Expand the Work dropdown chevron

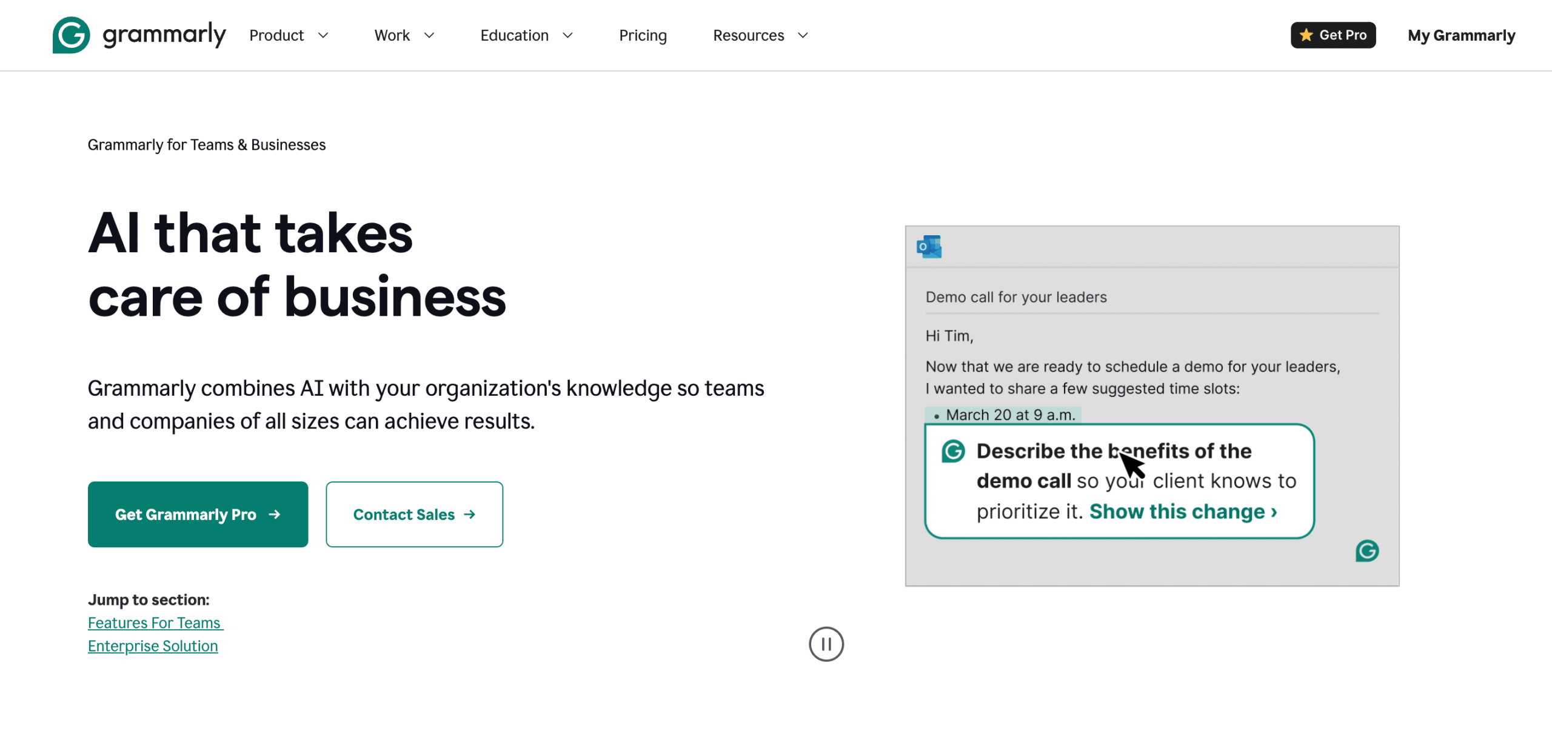click(x=429, y=36)
